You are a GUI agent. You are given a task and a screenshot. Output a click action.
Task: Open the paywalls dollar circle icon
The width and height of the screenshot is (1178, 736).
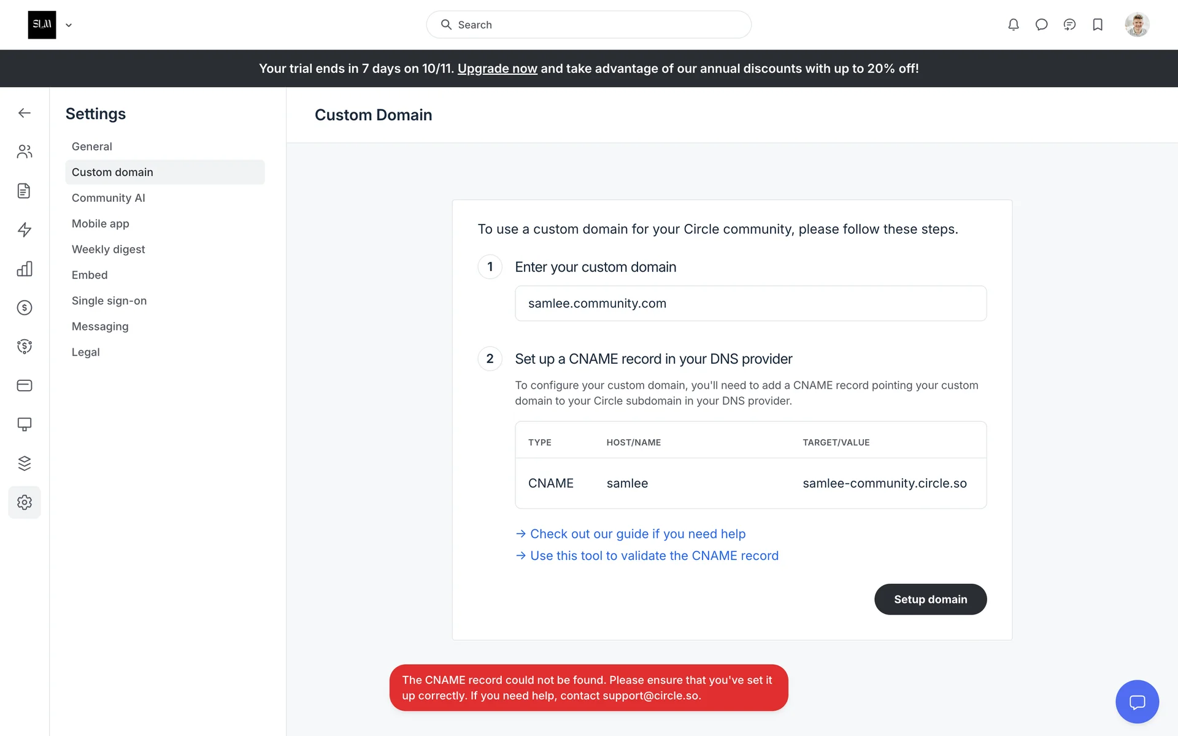(x=25, y=307)
